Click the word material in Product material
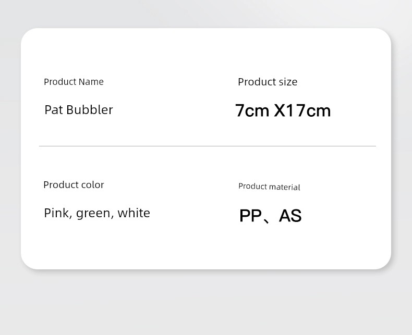 tap(284, 187)
